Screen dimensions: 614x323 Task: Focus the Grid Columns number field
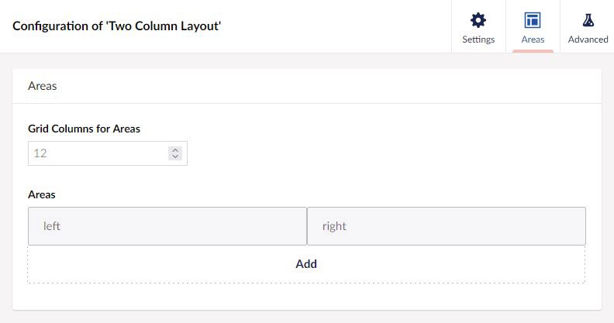coord(108,153)
